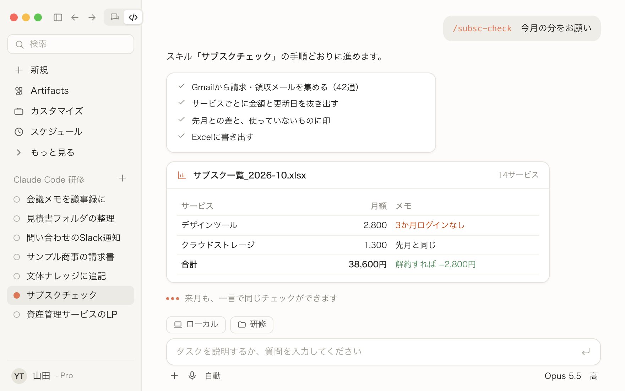The image size is (625, 391).
Task: Click the クラウドストレージ table row
Action: tap(358, 245)
